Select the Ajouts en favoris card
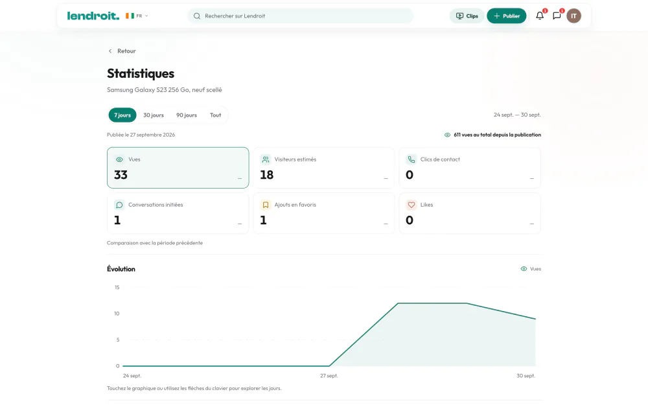648x405 pixels. click(324, 213)
